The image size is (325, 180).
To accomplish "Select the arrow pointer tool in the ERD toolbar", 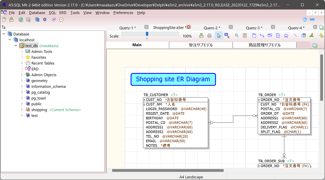I will pos(219,36).
